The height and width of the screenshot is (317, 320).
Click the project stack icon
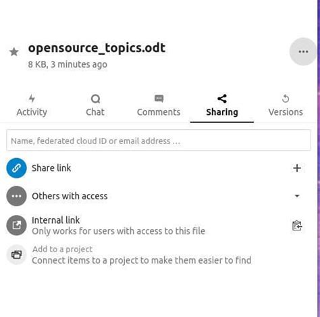(16, 255)
